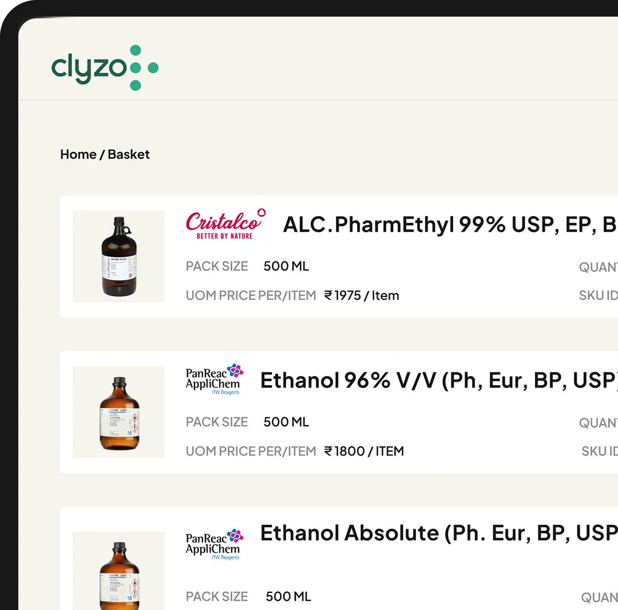
Task: Open the Ethanol 96% bottle thumbnail
Action: (118, 412)
